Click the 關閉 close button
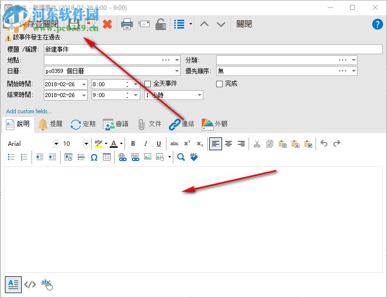The image size is (387, 298). tap(244, 24)
